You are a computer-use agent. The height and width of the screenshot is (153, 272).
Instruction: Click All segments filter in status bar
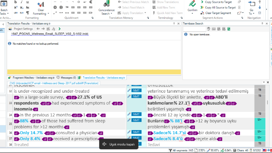178,150
